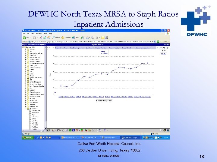Open the File menu
The image size is (217, 162).
click(24, 34)
